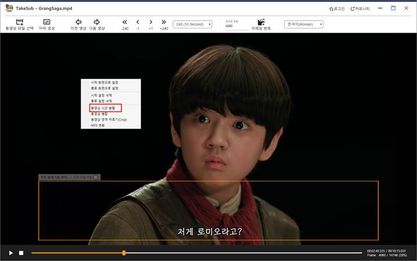Jump forward 240 frames with double-right arrow

pos(164,24)
